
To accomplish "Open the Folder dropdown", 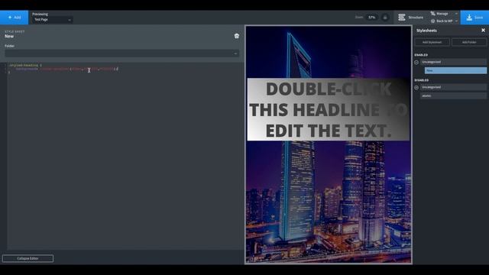I will 122,53.
